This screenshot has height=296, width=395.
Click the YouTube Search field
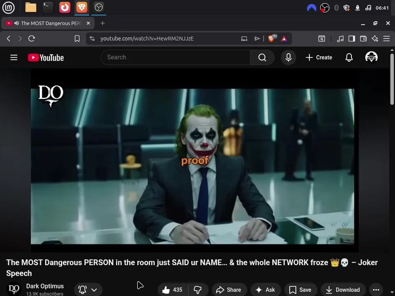point(175,58)
